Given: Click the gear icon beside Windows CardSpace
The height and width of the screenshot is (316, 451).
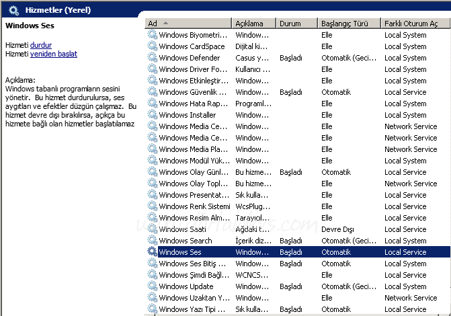Looking at the screenshot, I should tap(153, 46).
